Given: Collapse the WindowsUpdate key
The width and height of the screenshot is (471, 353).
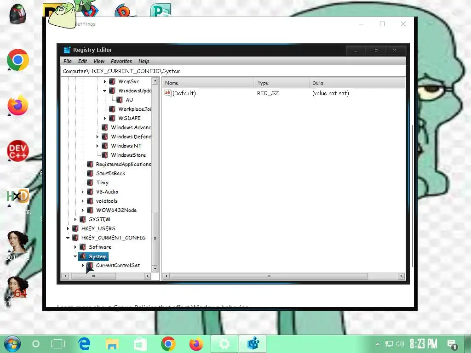Looking at the screenshot, I should (x=104, y=91).
